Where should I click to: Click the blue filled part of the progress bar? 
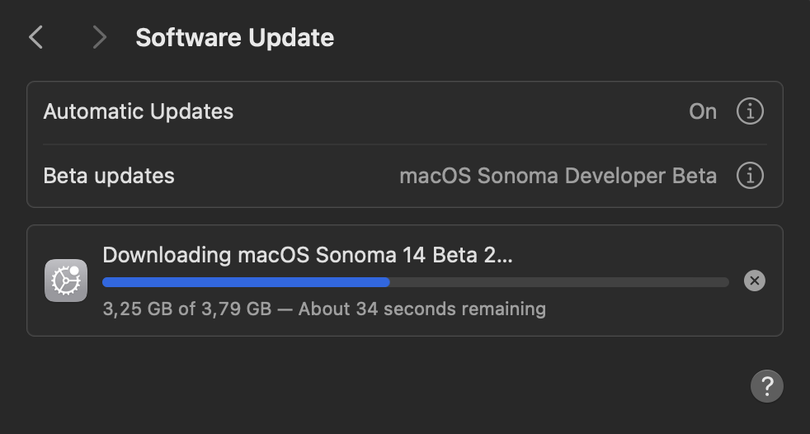coord(246,282)
